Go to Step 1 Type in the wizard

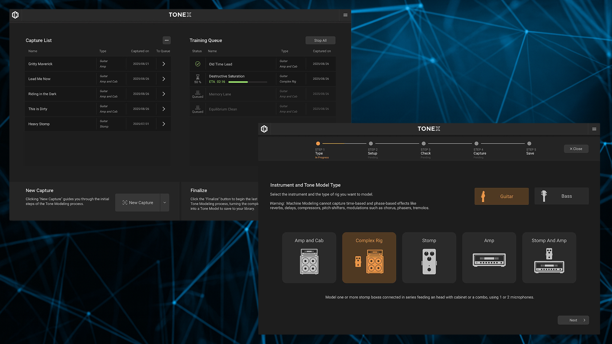pos(318,144)
